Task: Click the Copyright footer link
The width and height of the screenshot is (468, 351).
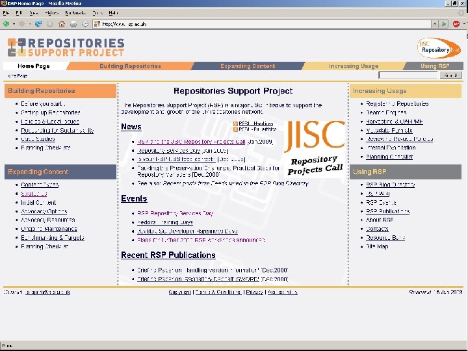Action: 179,292
